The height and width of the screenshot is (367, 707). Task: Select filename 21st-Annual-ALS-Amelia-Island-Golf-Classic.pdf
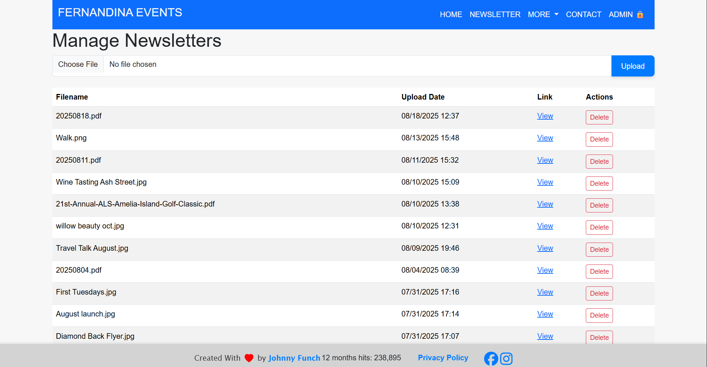click(135, 204)
